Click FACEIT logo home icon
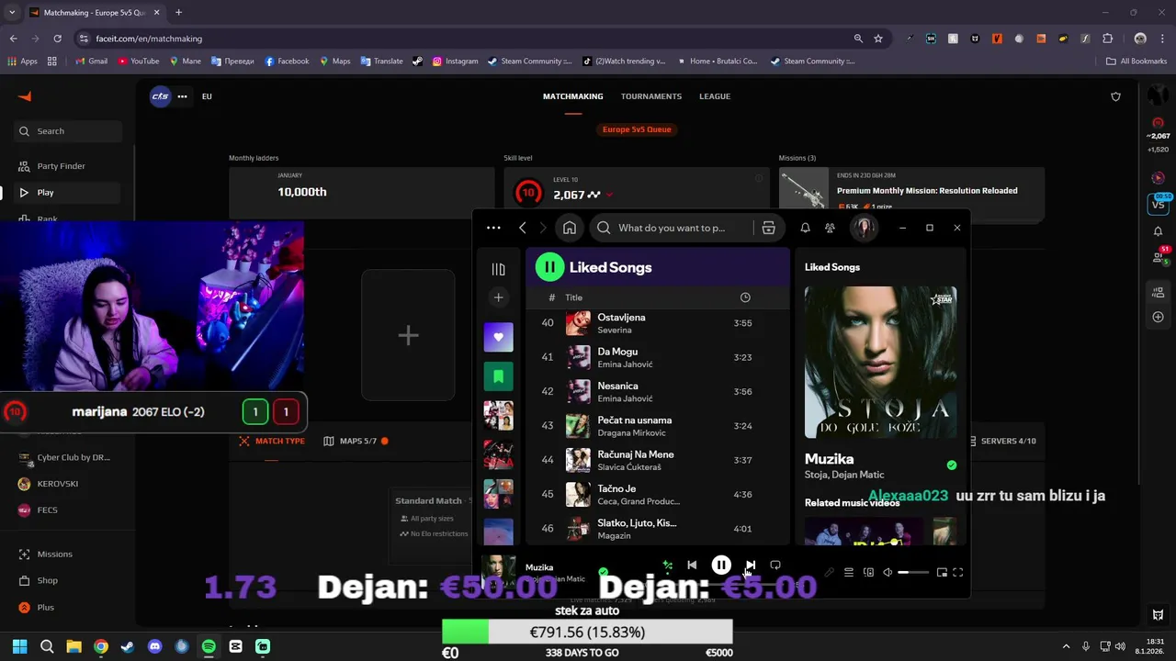Image resolution: width=1176 pixels, height=661 pixels. [25, 96]
